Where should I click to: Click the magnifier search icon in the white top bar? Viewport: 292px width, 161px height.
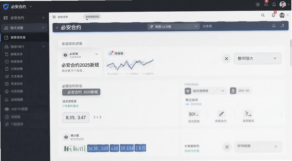(x=263, y=15)
